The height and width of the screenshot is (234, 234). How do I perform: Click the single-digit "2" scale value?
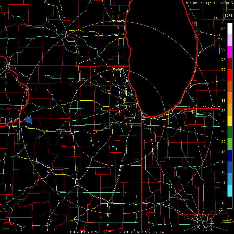pyautogui.click(x=224, y=193)
